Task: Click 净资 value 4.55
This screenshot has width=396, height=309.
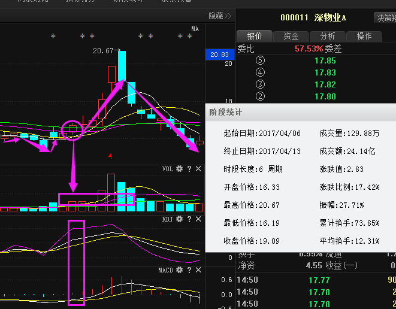Action: [314, 265]
